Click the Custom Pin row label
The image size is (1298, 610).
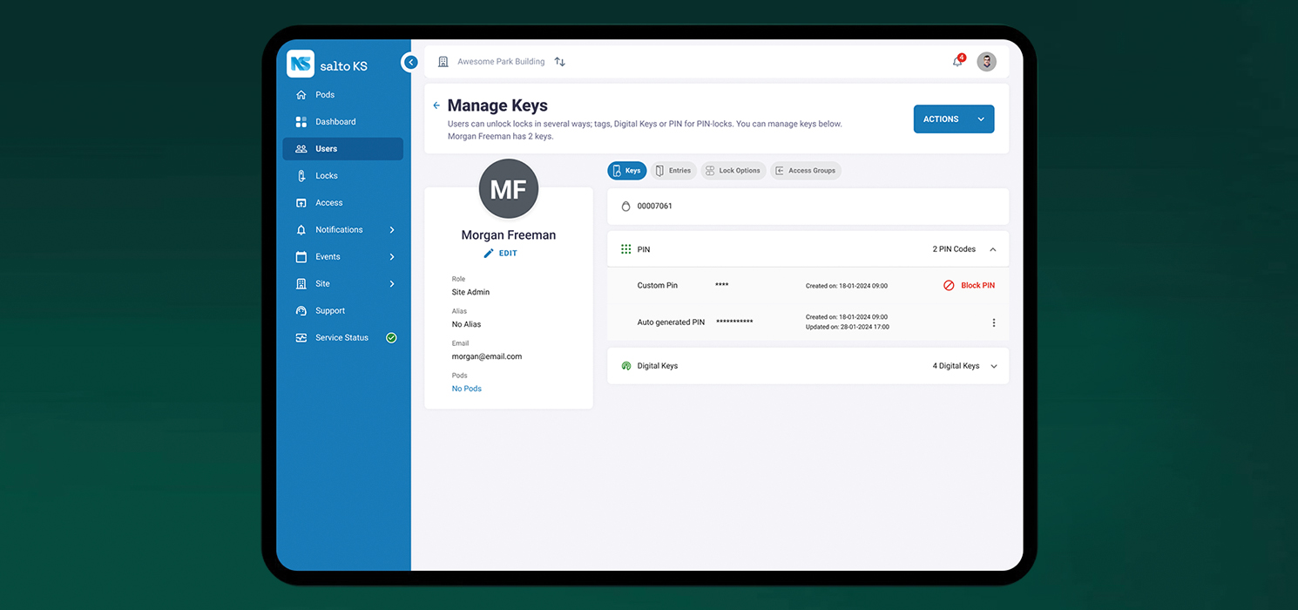point(657,286)
